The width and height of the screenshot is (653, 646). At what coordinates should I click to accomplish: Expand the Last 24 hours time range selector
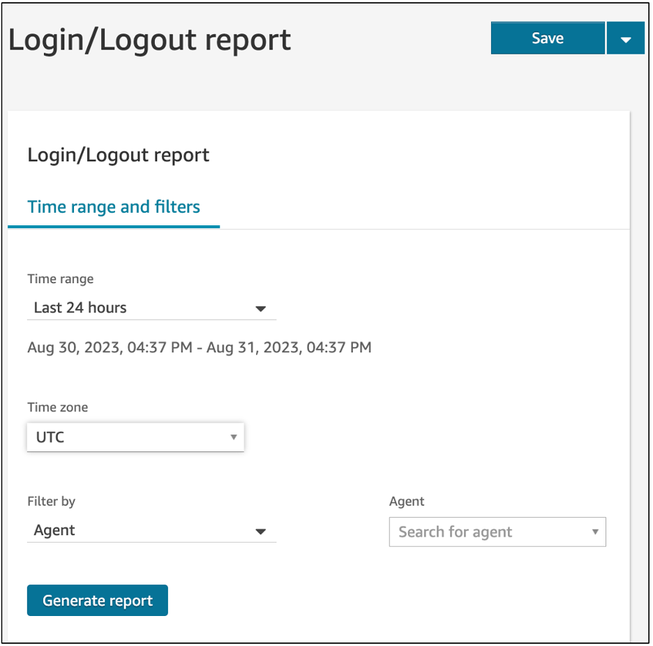(x=261, y=308)
